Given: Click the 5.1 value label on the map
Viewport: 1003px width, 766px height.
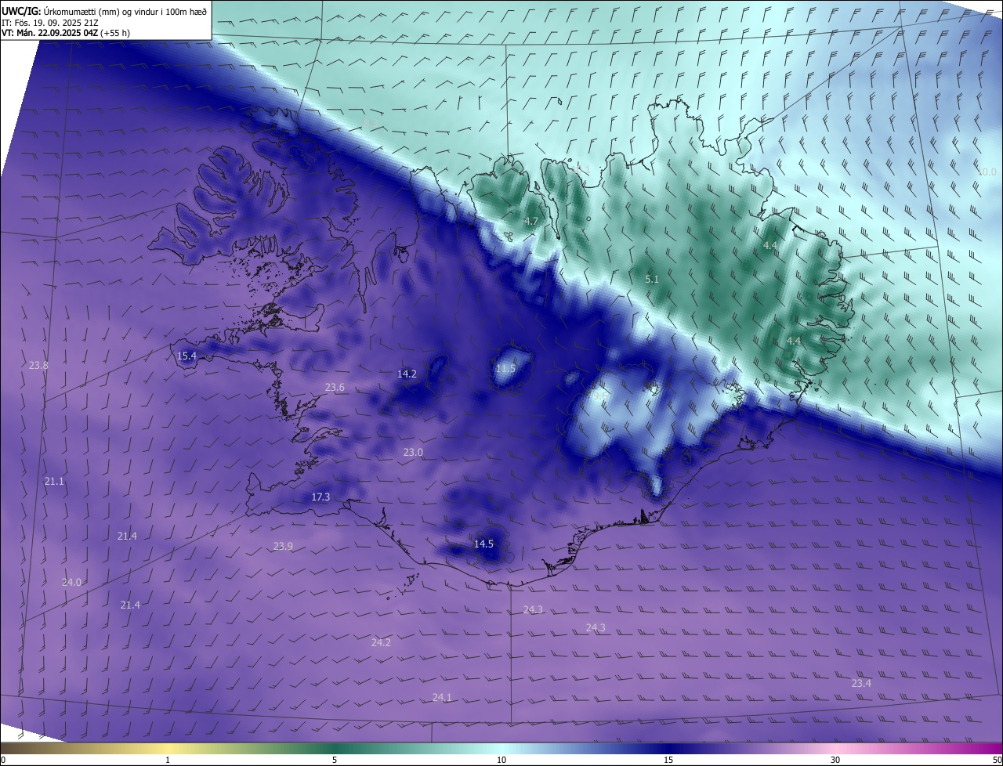Looking at the screenshot, I should point(652,279).
